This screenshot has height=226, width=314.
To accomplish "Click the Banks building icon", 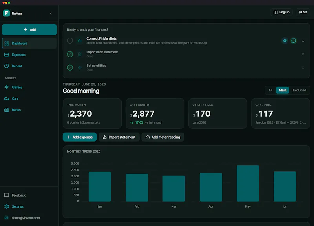I will click(x=7, y=110).
